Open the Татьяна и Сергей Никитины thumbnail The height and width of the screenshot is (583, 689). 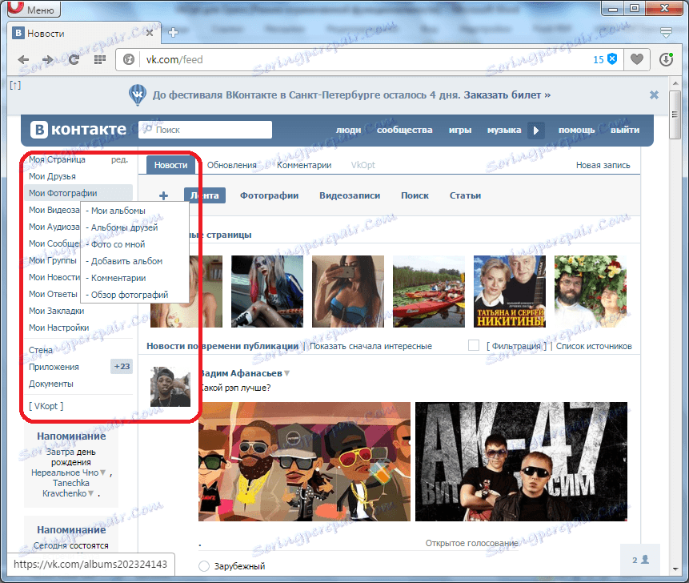point(510,291)
